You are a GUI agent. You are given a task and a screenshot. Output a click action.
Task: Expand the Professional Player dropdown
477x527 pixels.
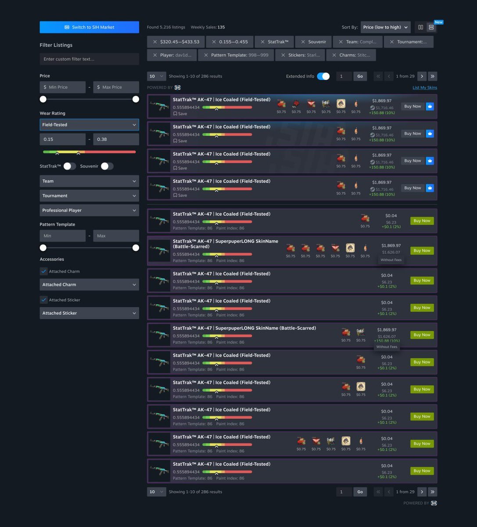tap(89, 210)
